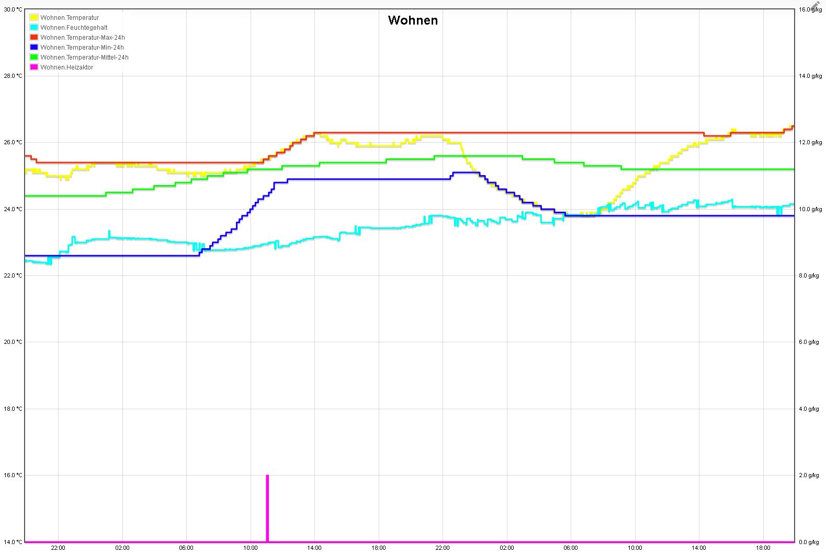Select the Wohnen.Feuchtegehalt legend label
Screen dimensions: 826x554
point(74,28)
